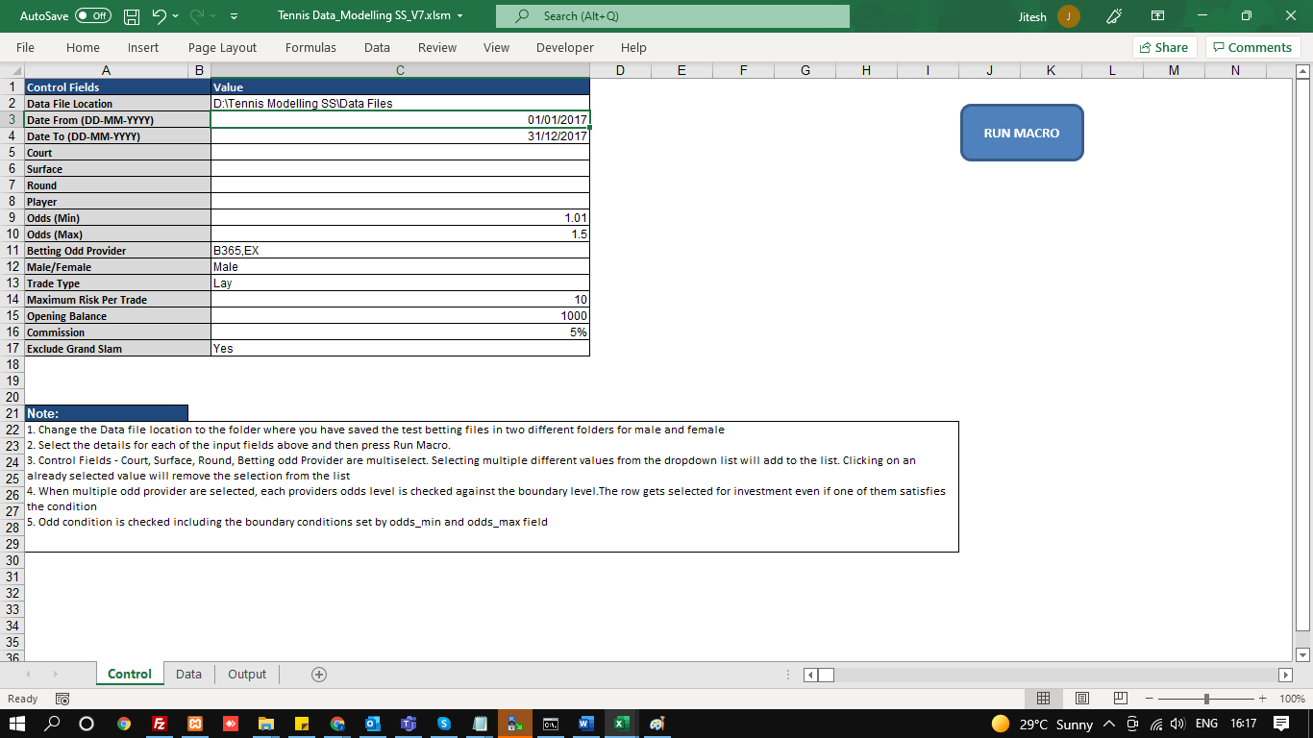Click the Share button
Image resolution: width=1313 pixels, height=738 pixels.
(1163, 47)
